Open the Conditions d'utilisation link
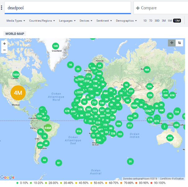 coord(172,178)
